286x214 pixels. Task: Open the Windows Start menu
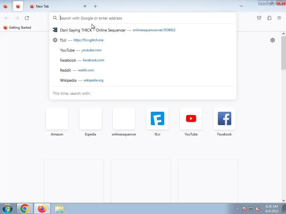(7, 208)
